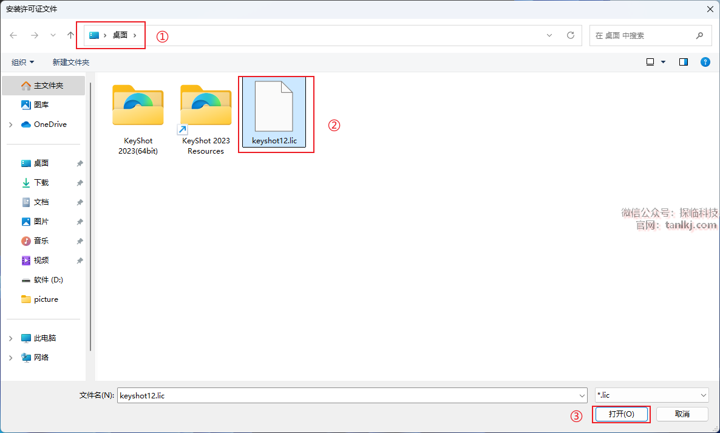Viewport: 720px width, 433px height.
Task: Expand the 网络 tree node
Action: (10, 357)
